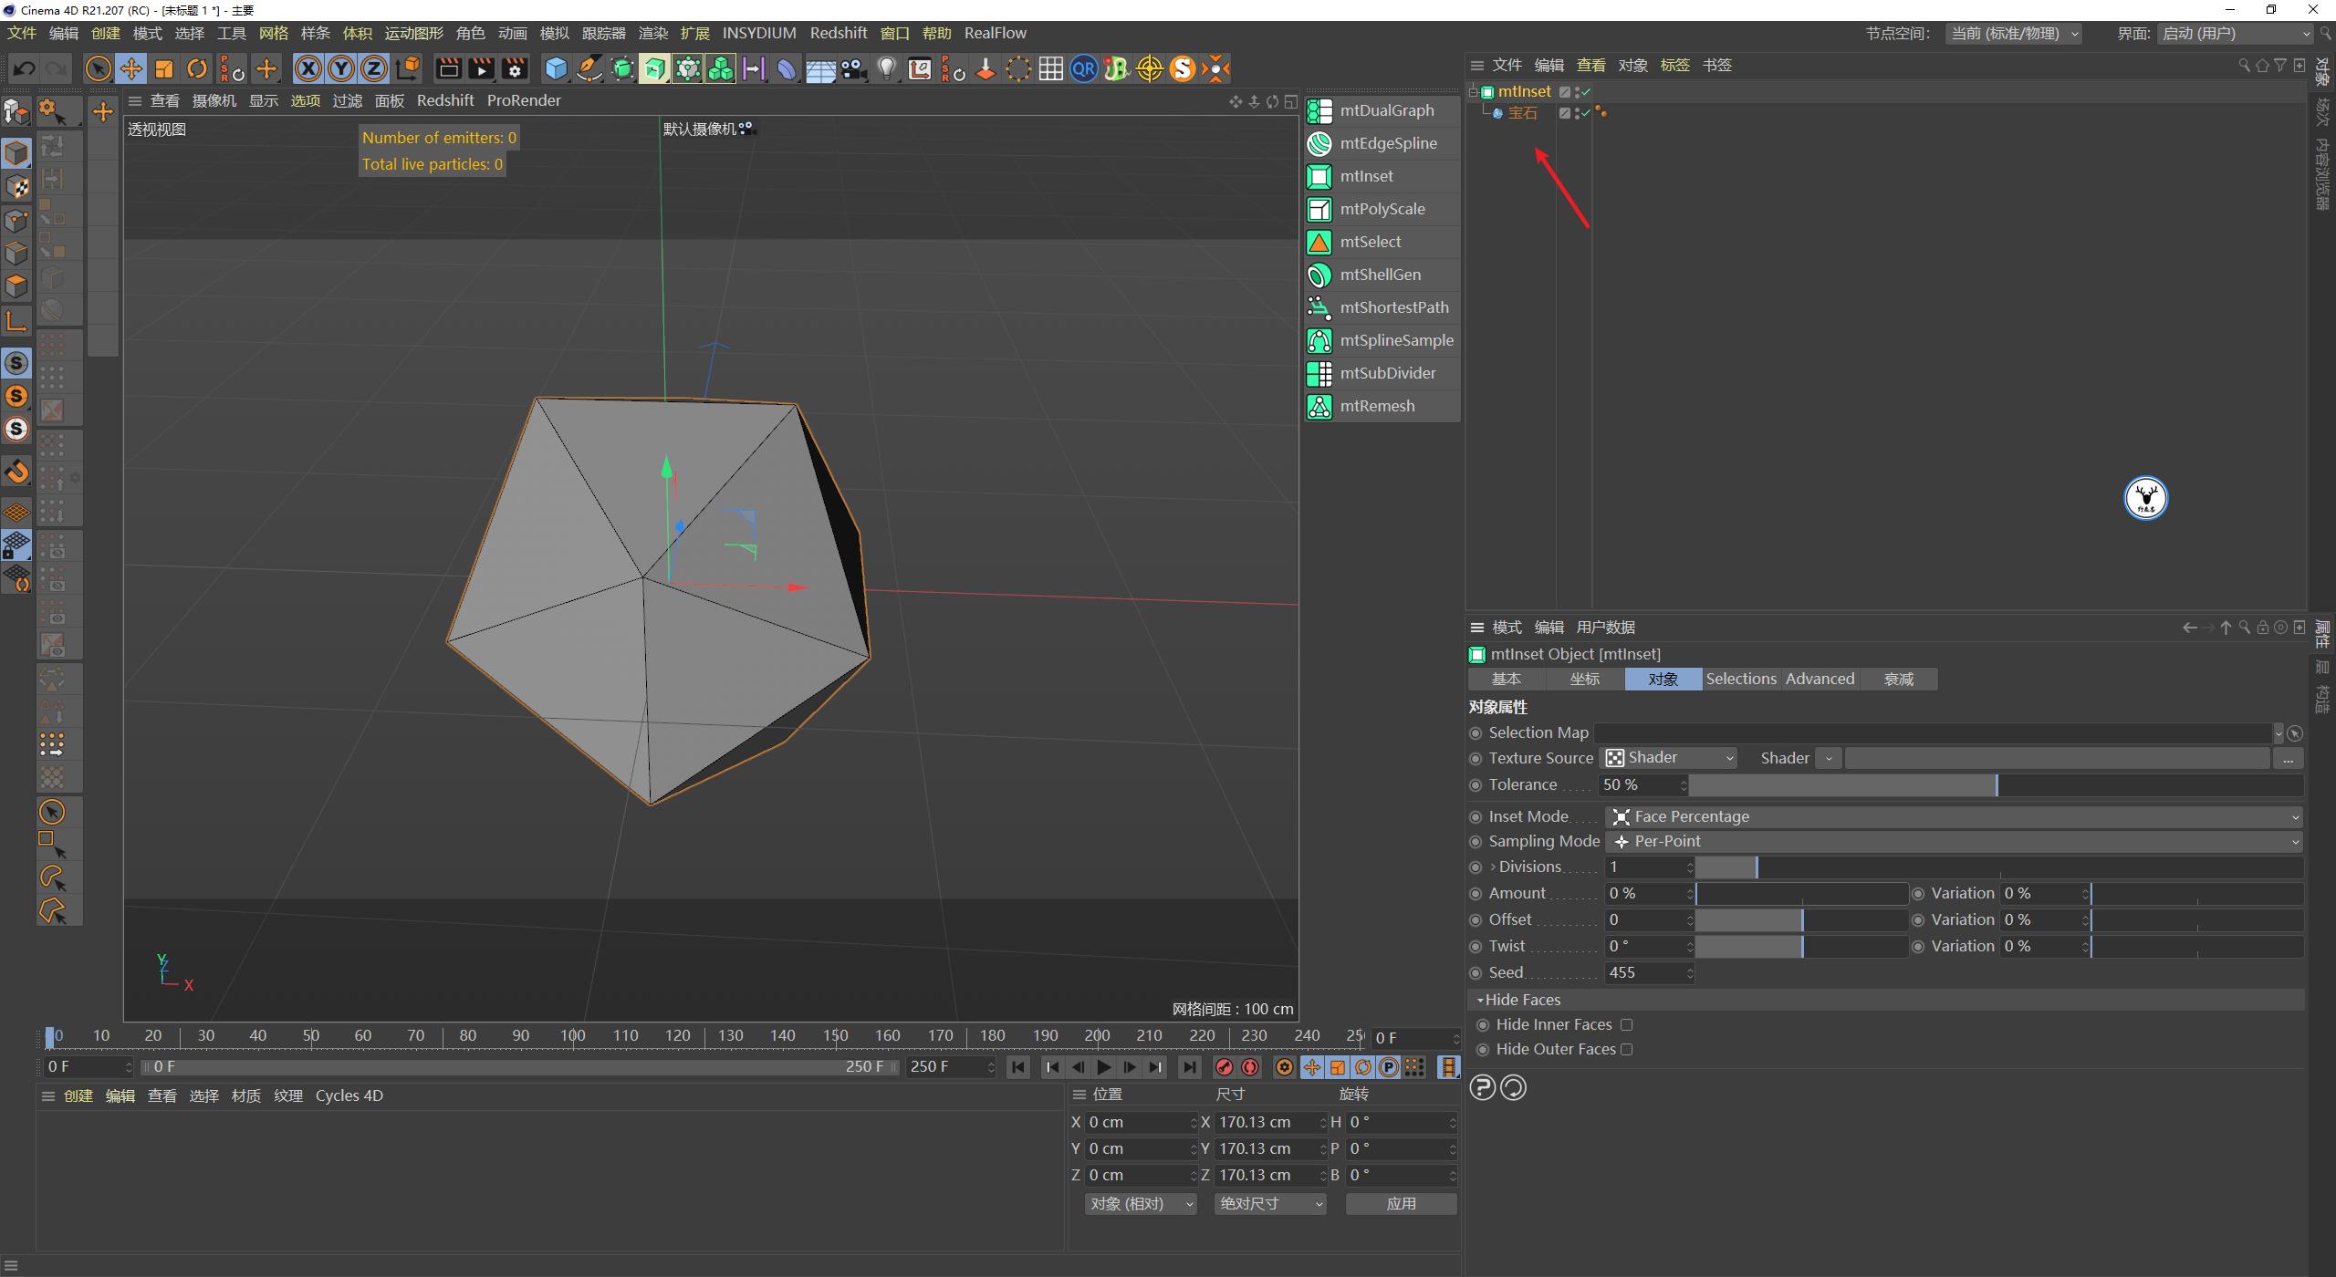The height and width of the screenshot is (1277, 2336).
Task: Open the mtShellGen generator icon
Action: (x=1319, y=274)
